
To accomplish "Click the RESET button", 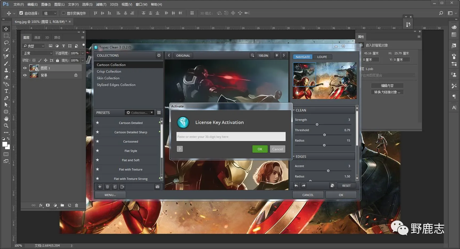I will pos(346,186).
